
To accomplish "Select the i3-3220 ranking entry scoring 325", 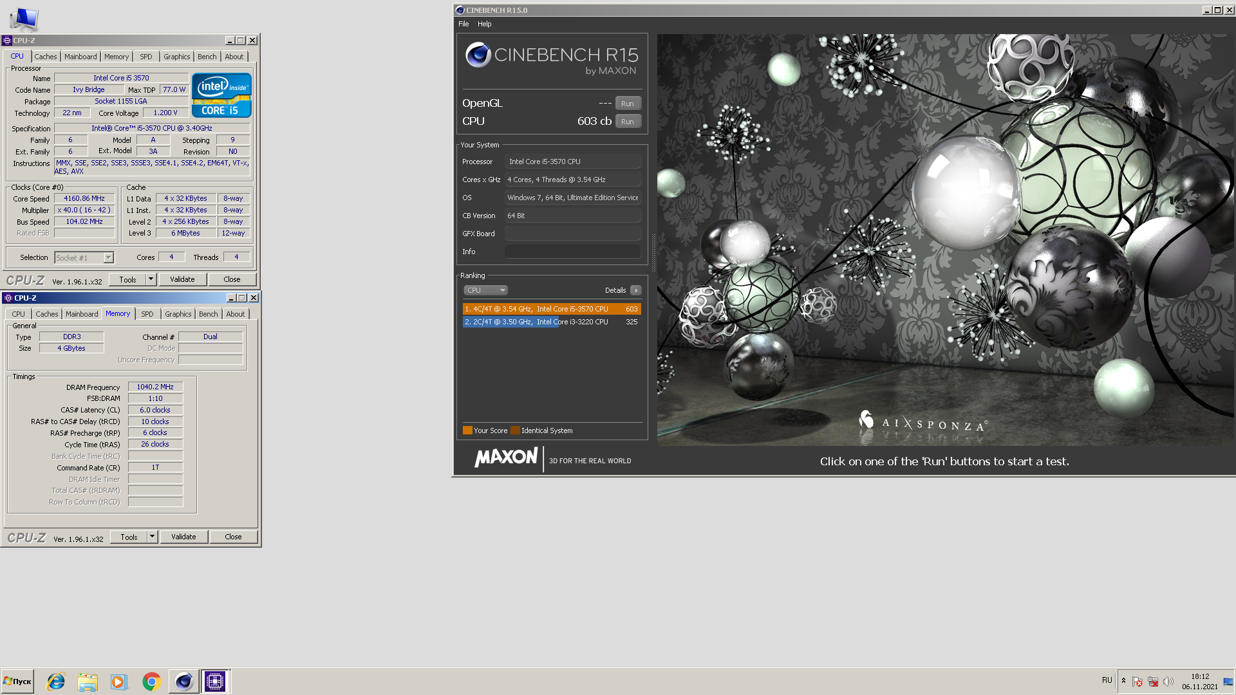I will point(552,322).
